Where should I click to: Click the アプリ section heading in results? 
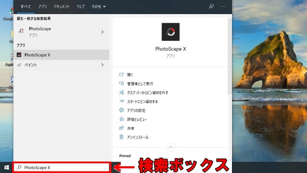click(21, 45)
